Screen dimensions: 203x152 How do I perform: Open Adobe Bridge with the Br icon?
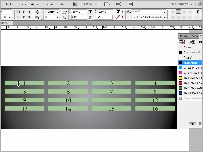(x=75, y=4)
